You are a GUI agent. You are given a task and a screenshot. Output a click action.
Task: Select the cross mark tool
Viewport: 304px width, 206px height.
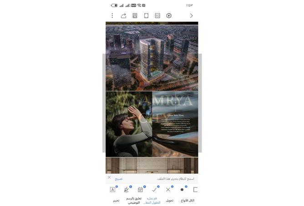[168, 190]
